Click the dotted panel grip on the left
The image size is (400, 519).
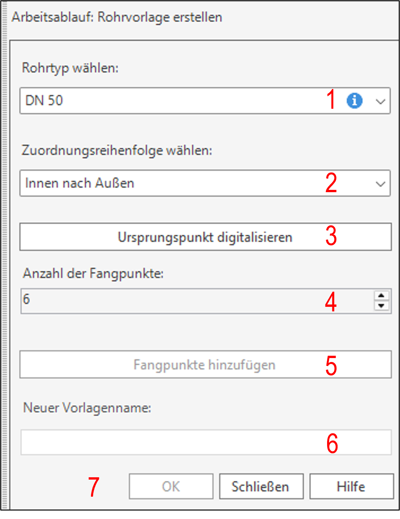(x=5, y=259)
